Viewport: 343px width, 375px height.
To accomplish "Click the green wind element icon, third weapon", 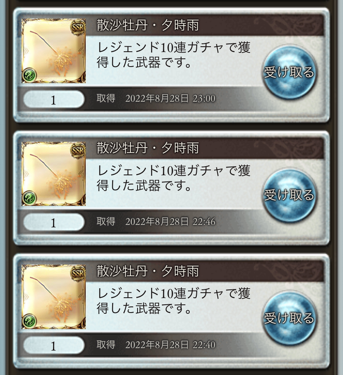I will [x=29, y=321].
